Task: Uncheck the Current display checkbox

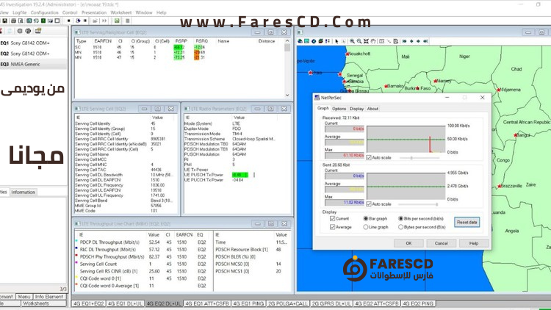Action: tap(332, 218)
